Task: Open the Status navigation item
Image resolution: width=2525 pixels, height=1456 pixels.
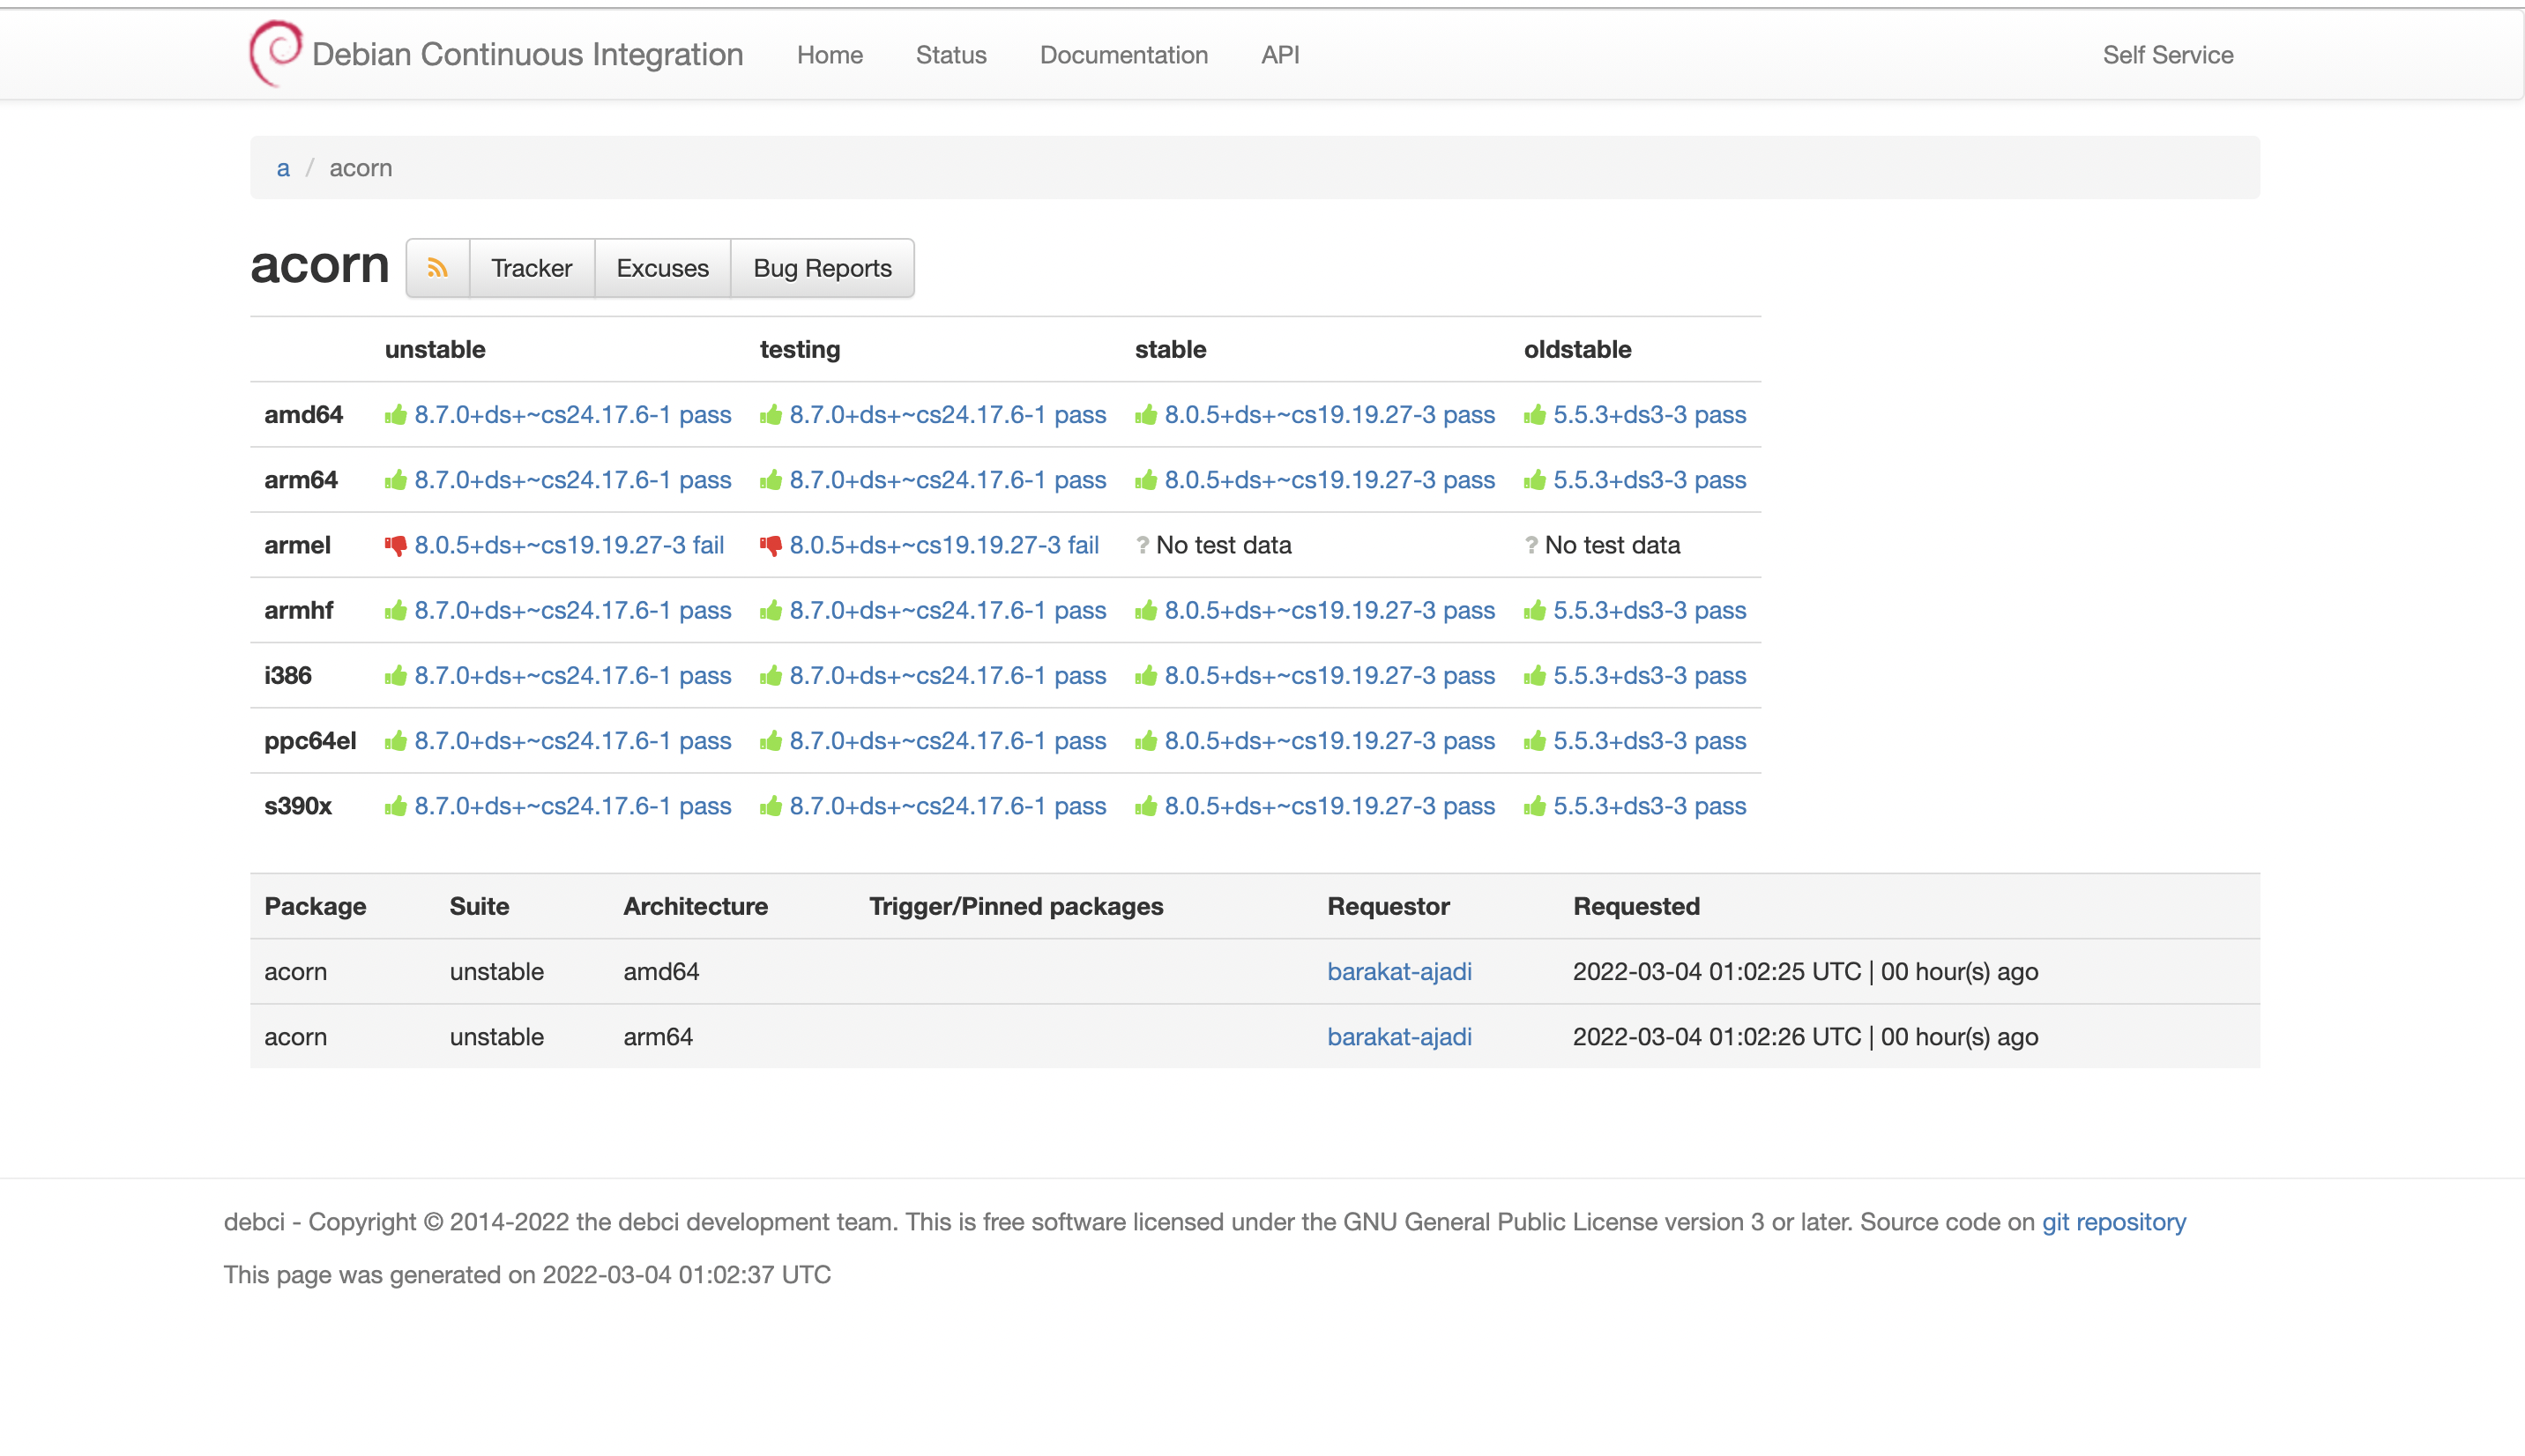Action: tap(951, 55)
